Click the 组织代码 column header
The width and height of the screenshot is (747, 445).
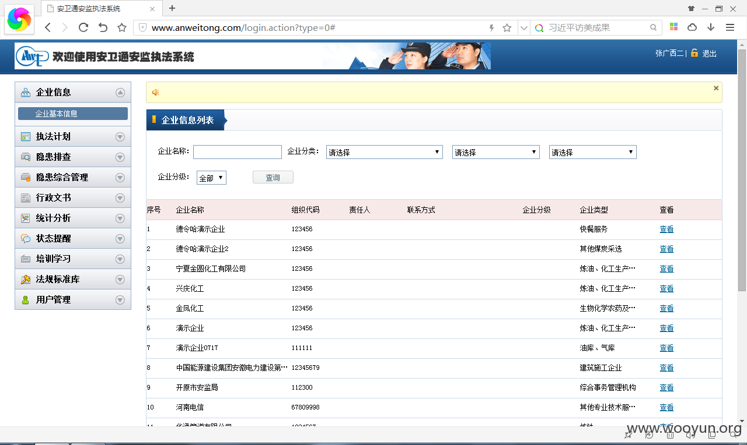click(x=306, y=210)
